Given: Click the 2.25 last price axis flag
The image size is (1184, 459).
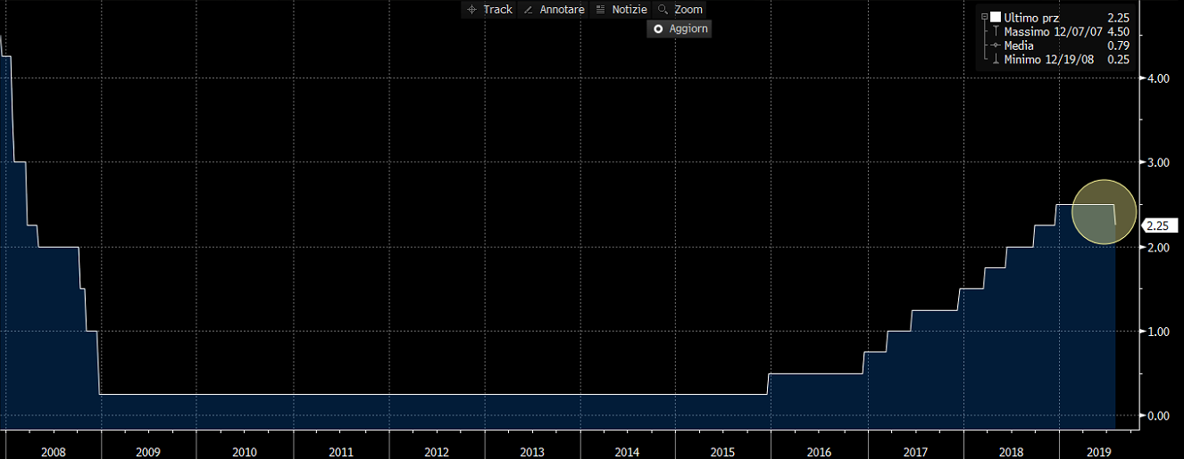Looking at the screenshot, I should [1158, 226].
